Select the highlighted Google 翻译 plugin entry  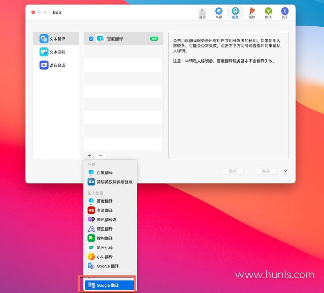[109, 285]
